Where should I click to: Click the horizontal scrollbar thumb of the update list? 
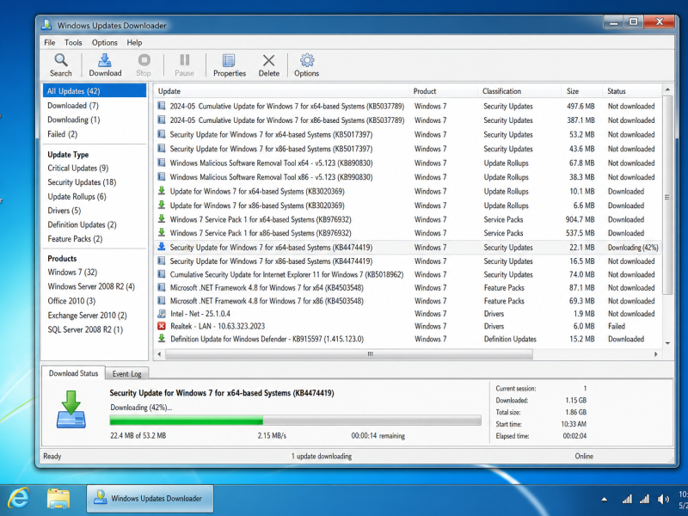349,354
